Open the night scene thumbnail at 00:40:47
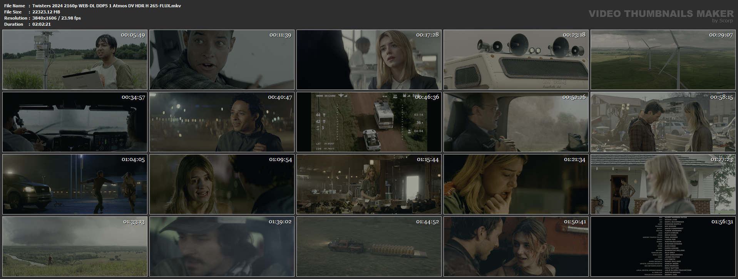The image size is (738, 279). coord(222,122)
